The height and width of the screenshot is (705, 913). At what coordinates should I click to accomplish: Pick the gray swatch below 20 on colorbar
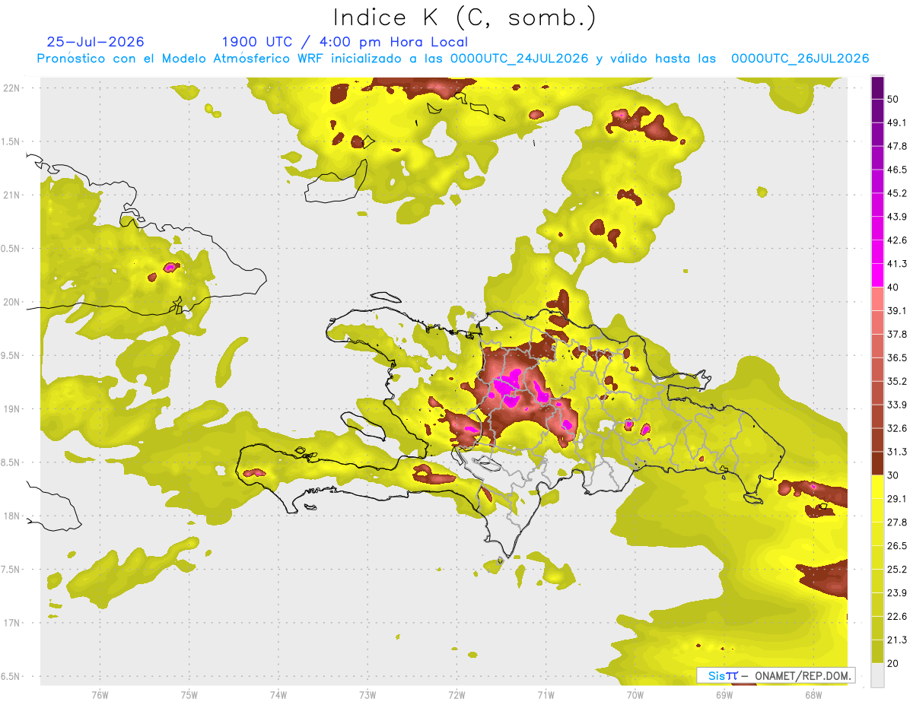coord(877,675)
